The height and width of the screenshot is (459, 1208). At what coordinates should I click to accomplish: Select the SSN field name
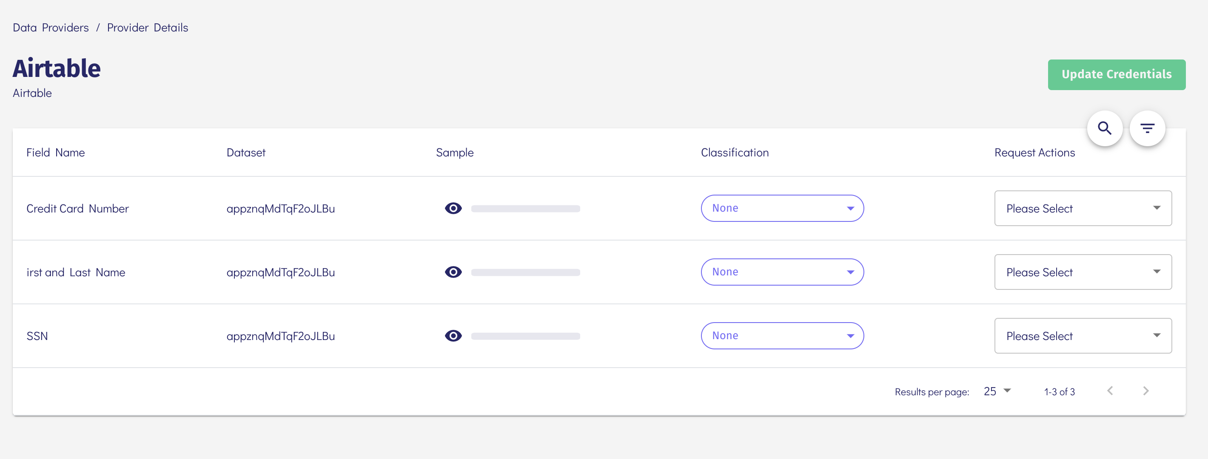37,336
